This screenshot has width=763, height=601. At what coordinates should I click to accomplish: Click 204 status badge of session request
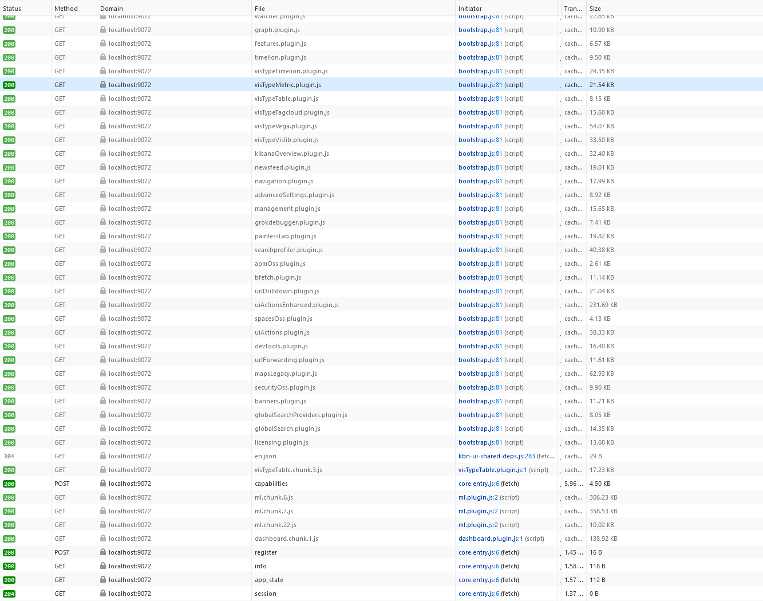click(x=9, y=594)
